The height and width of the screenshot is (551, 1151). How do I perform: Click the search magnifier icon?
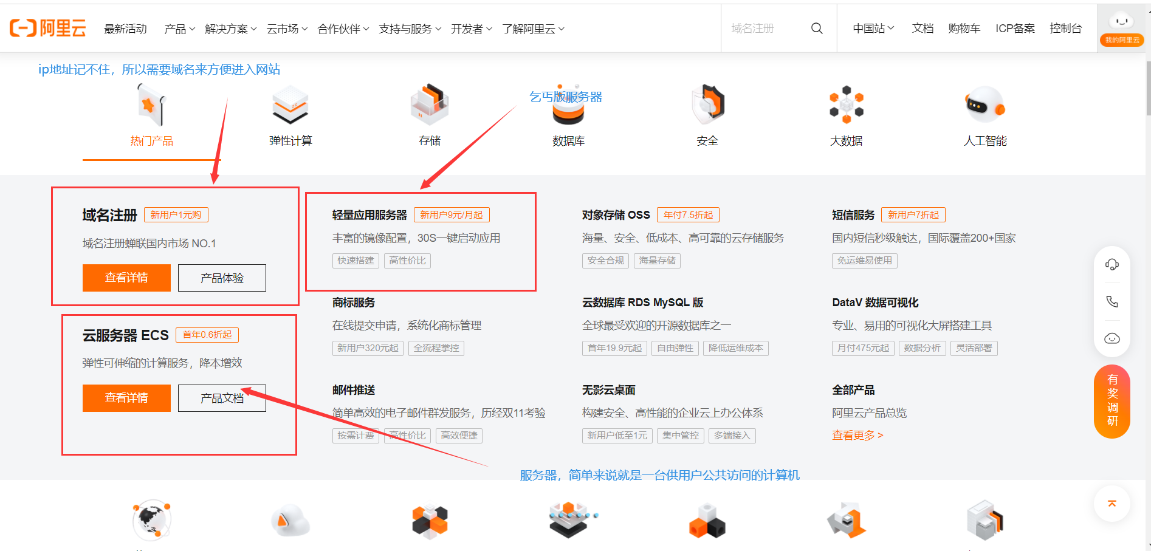click(x=817, y=29)
